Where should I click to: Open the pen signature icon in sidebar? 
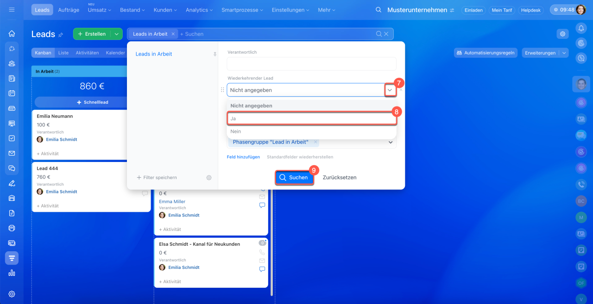click(12, 183)
